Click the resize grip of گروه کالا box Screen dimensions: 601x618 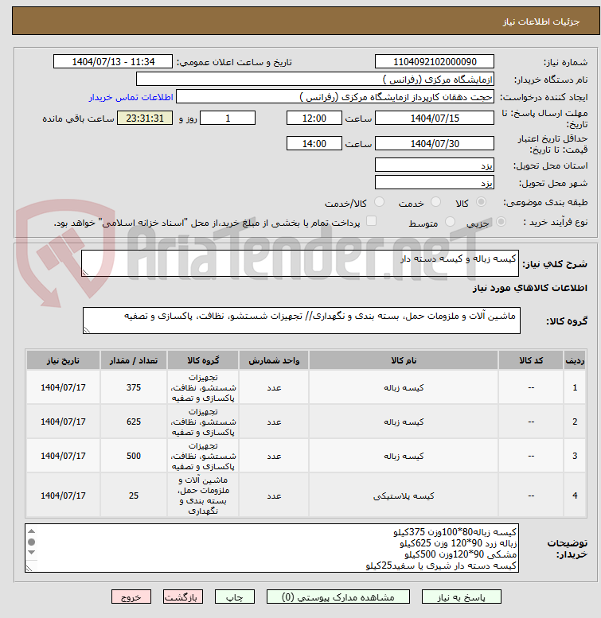click(x=87, y=330)
